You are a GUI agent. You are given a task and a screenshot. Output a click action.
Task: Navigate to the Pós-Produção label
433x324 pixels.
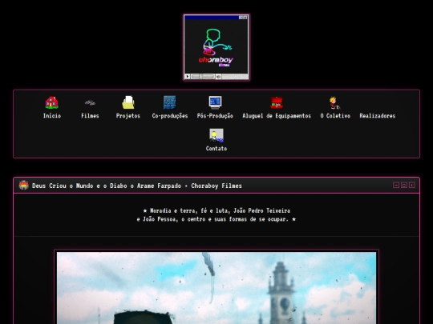pyautogui.click(x=215, y=116)
